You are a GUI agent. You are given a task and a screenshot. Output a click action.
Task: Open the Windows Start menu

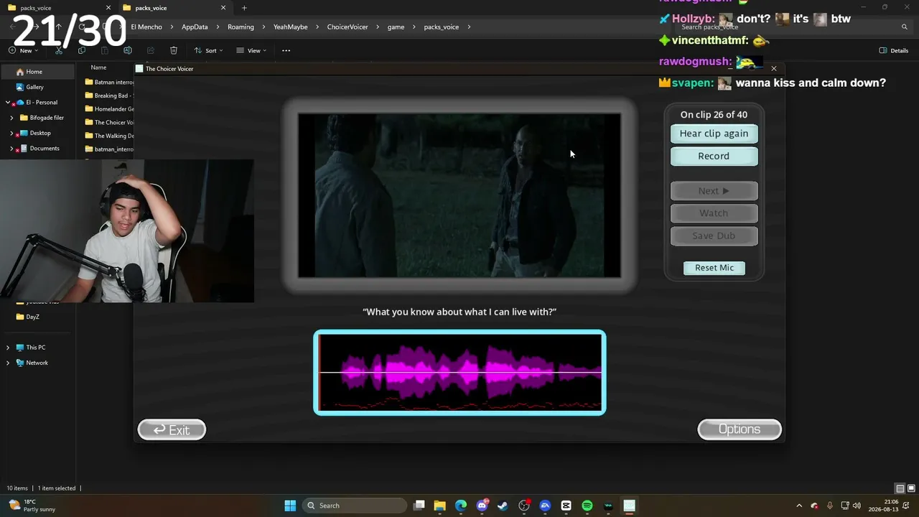(x=290, y=506)
